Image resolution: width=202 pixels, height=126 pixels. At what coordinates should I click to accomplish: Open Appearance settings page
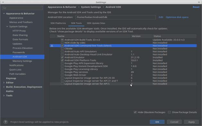point(16,18)
